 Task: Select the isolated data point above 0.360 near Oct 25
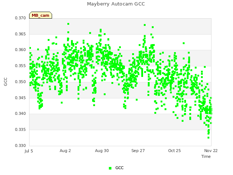183,43
